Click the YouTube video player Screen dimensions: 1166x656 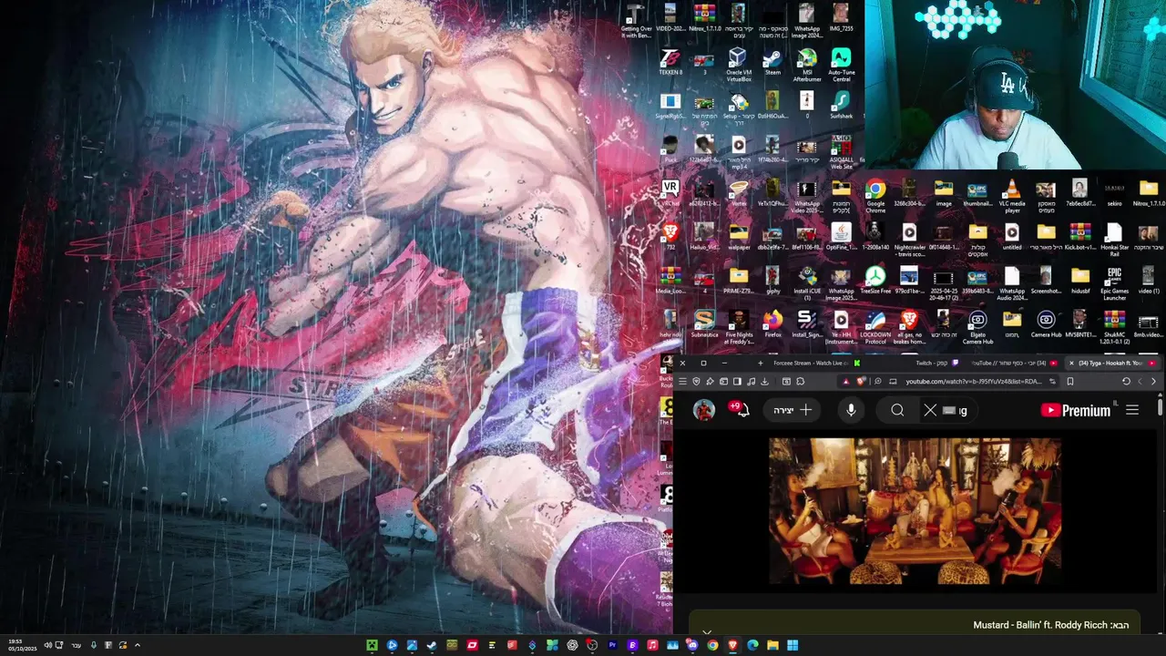[x=915, y=510]
